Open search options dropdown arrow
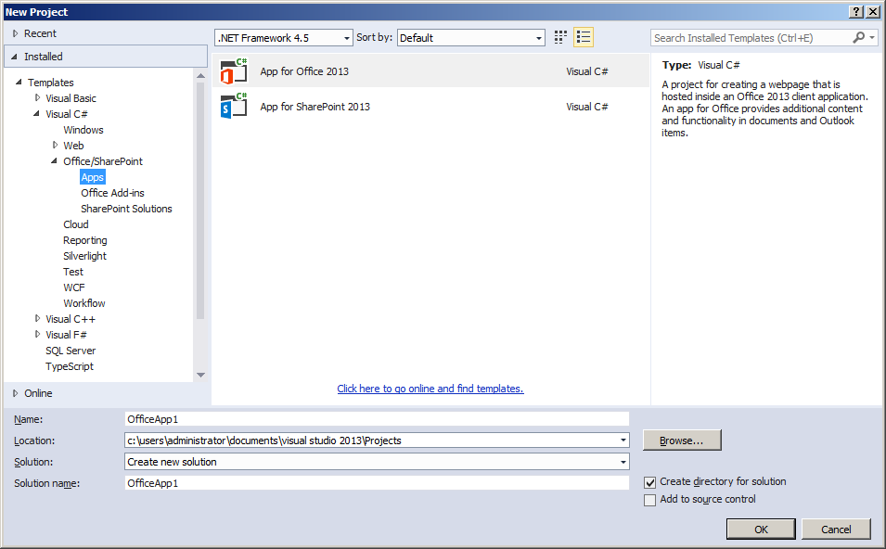886x549 pixels. click(x=872, y=38)
